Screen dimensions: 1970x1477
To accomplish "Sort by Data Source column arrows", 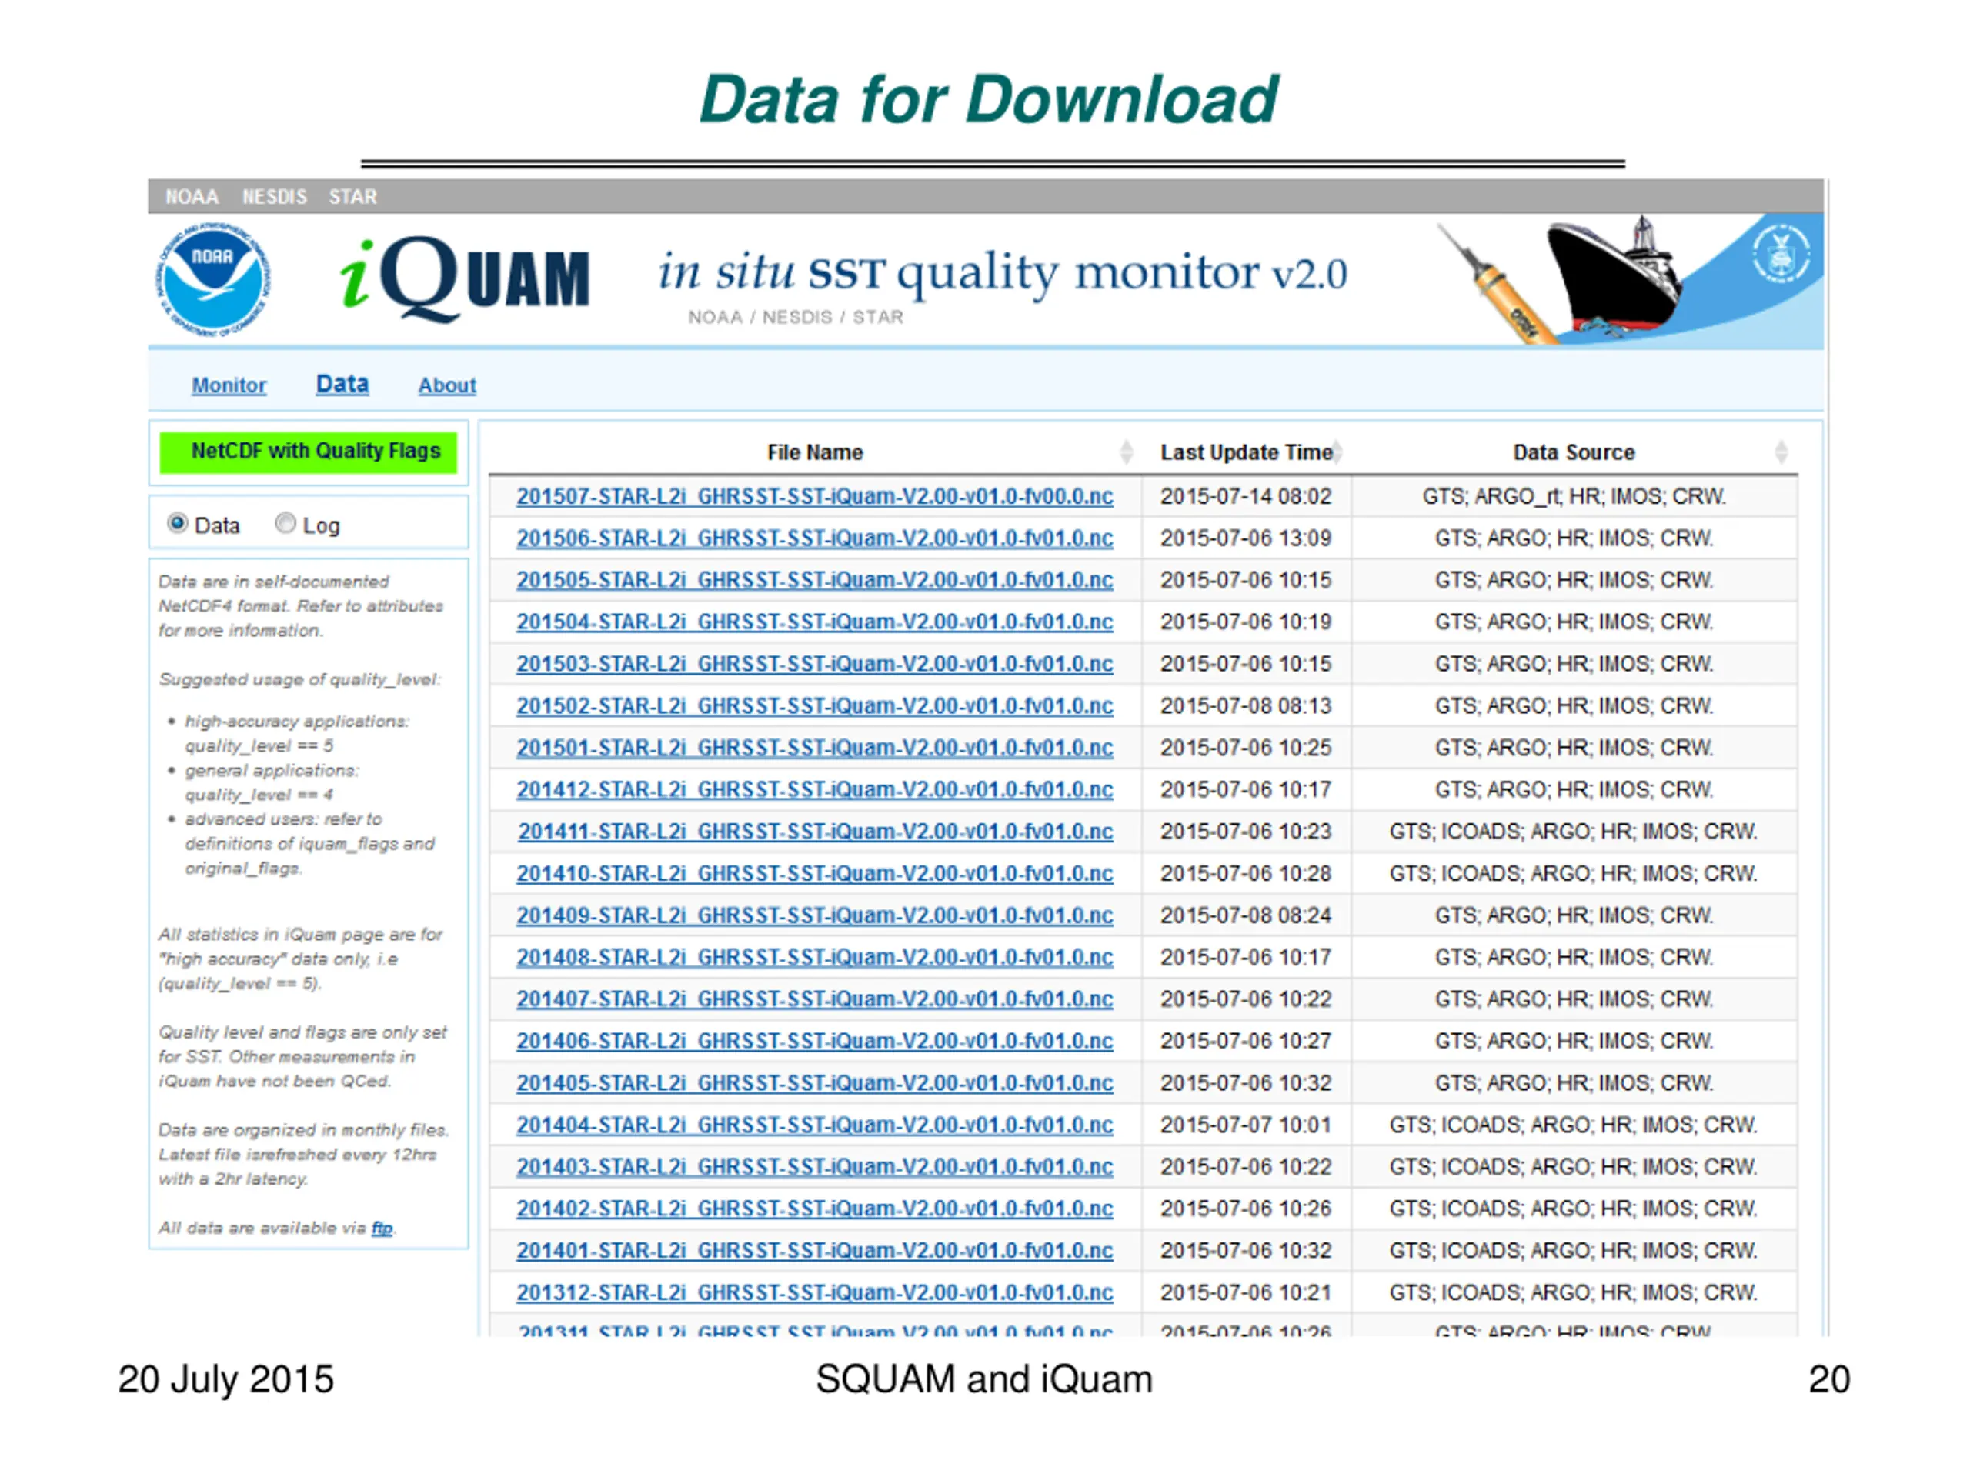I will [1780, 452].
